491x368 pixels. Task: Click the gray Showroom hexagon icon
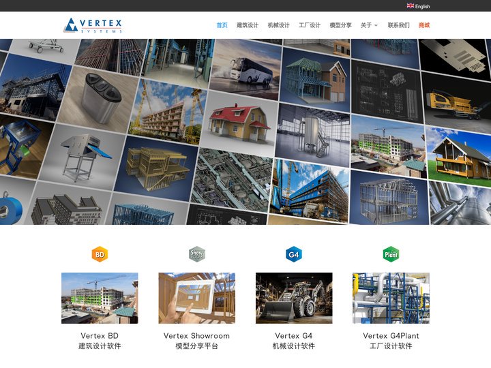196,254
